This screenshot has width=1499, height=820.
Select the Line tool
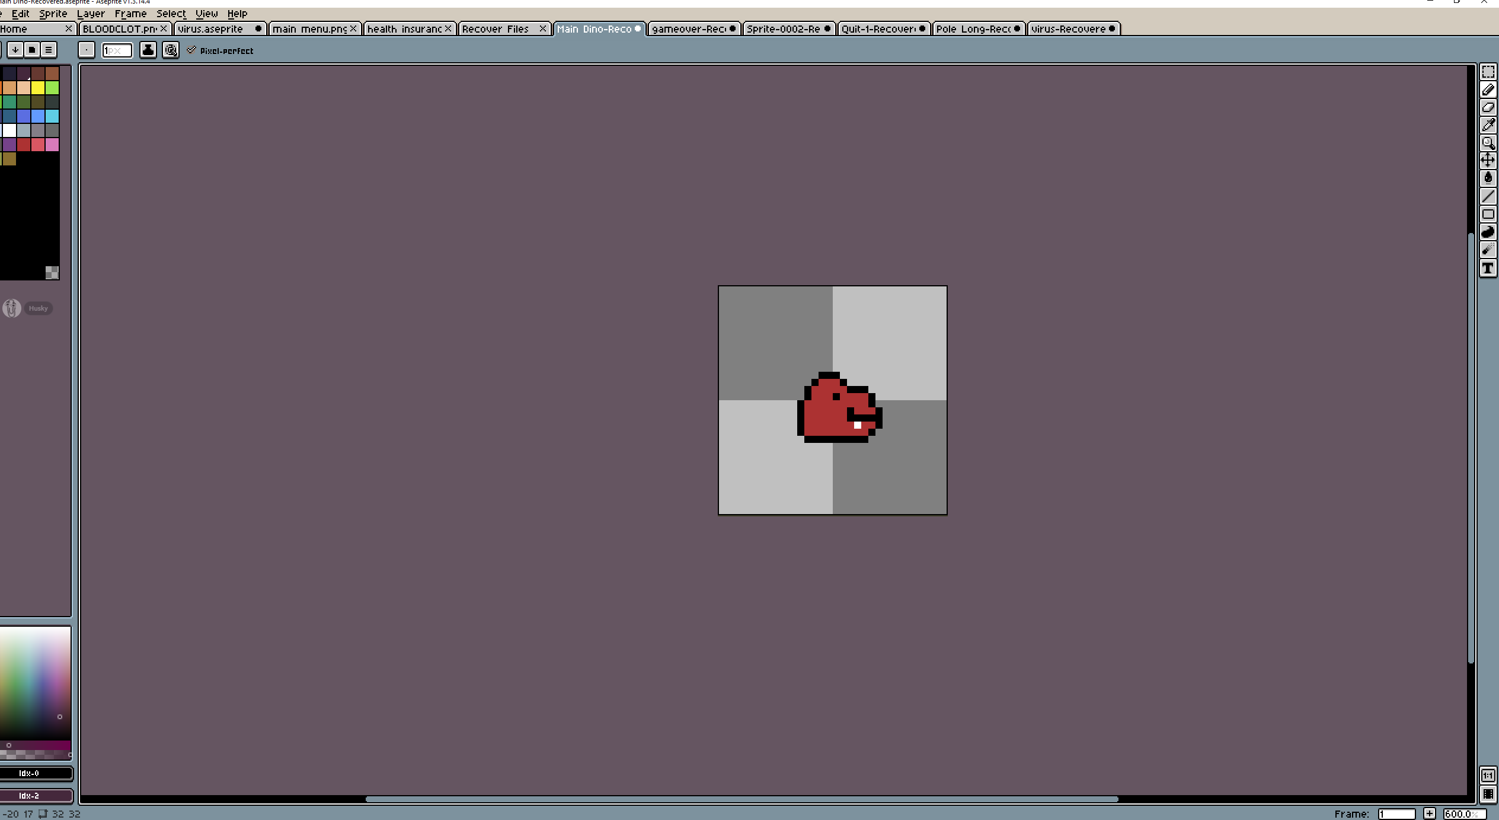pyautogui.click(x=1488, y=196)
